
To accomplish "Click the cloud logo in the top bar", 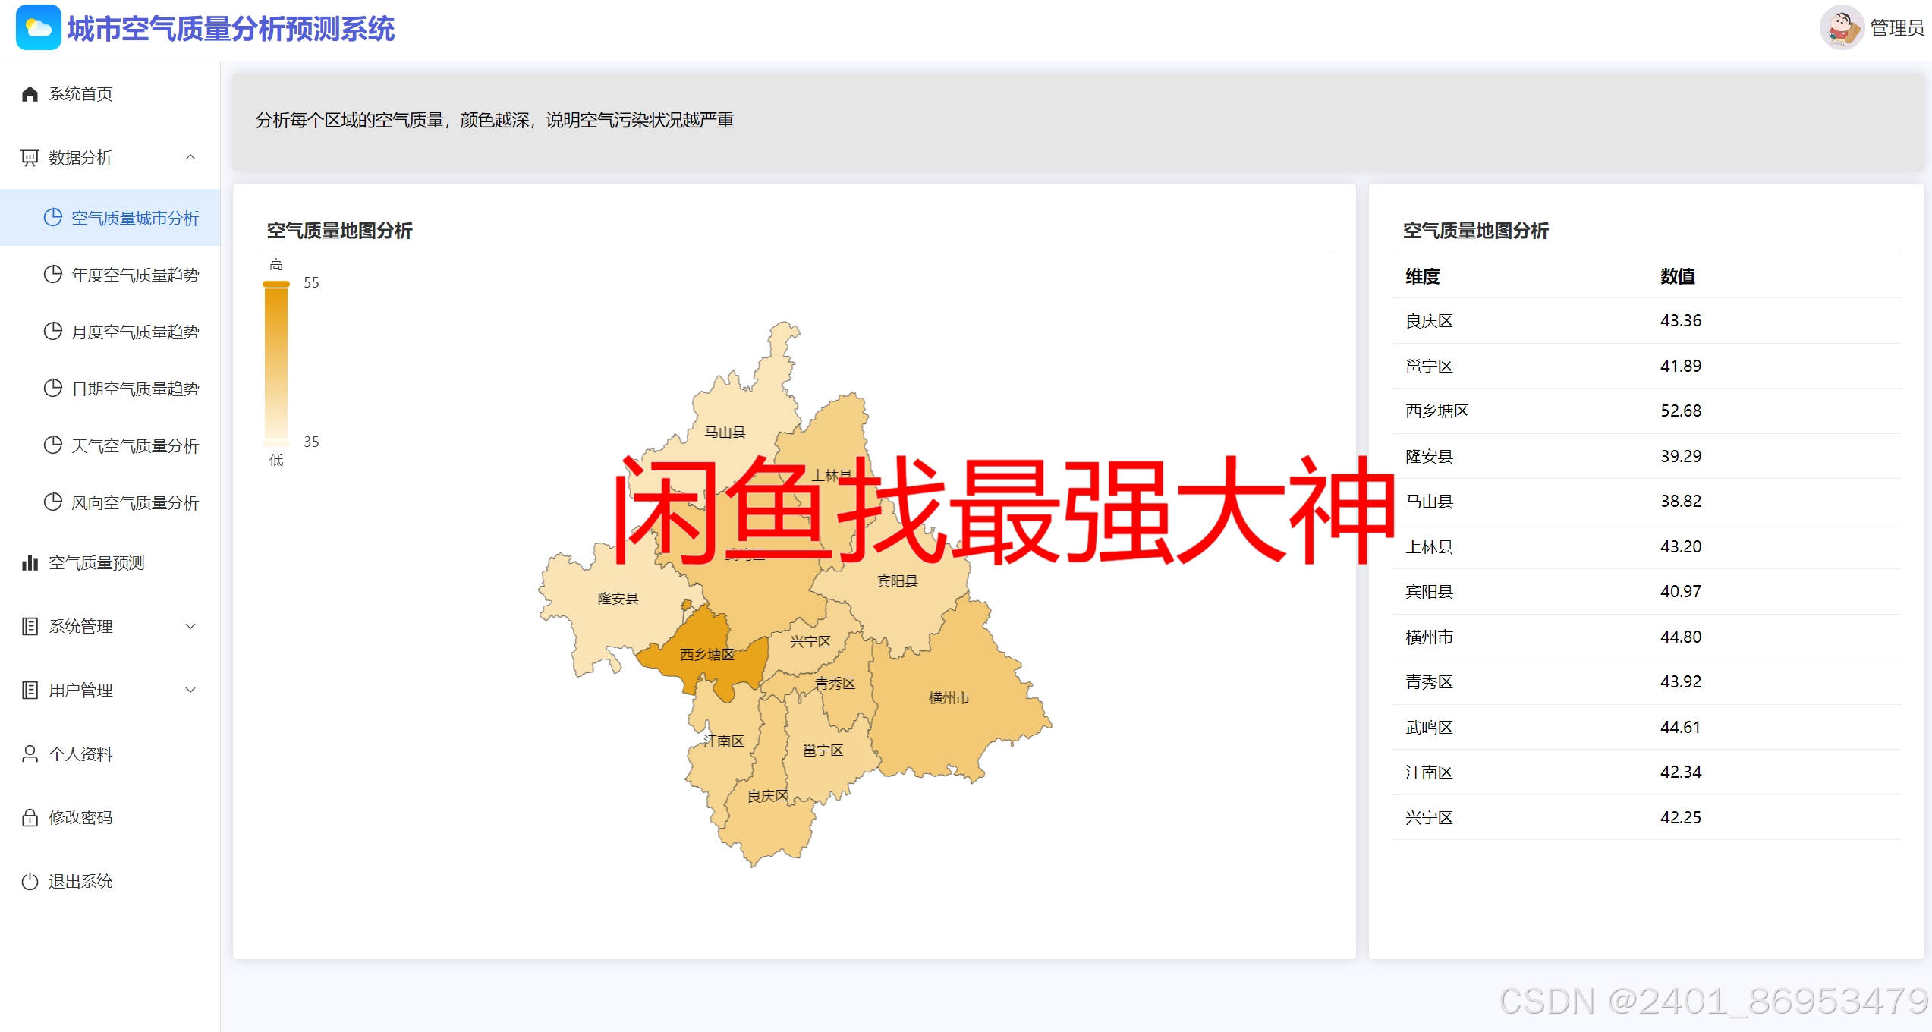I will coord(38,27).
